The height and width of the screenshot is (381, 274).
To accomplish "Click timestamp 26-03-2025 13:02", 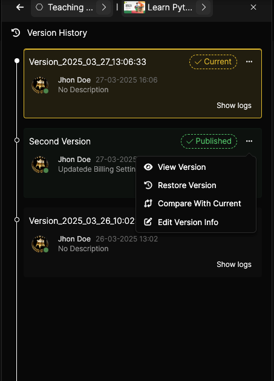I will click(x=126, y=239).
